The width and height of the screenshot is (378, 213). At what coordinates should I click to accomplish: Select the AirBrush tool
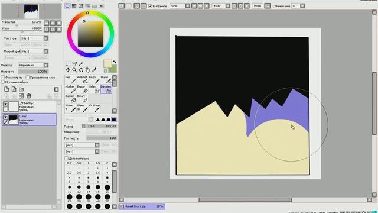(82, 80)
